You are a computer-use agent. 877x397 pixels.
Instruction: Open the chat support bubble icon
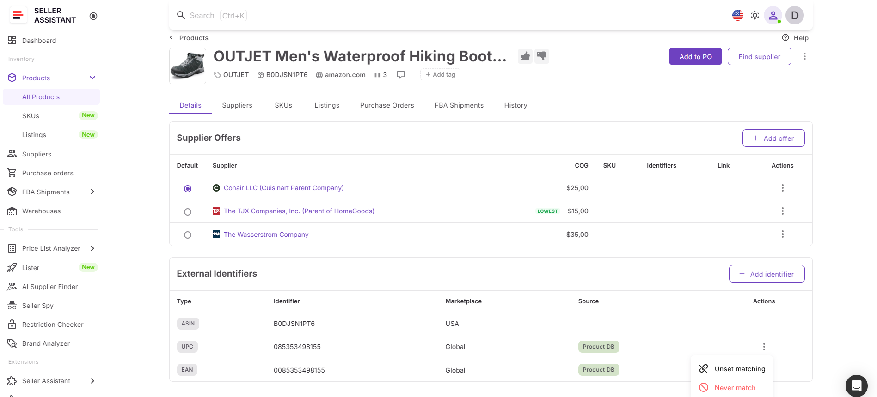pos(856,385)
